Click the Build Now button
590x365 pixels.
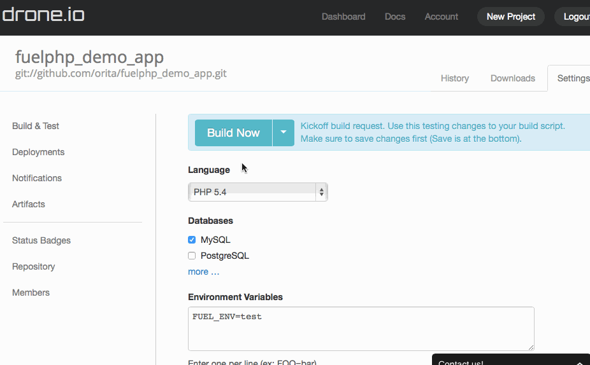(x=233, y=132)
